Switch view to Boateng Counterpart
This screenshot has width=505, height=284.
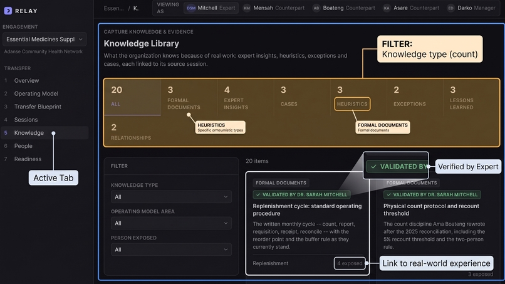point(344,8)
